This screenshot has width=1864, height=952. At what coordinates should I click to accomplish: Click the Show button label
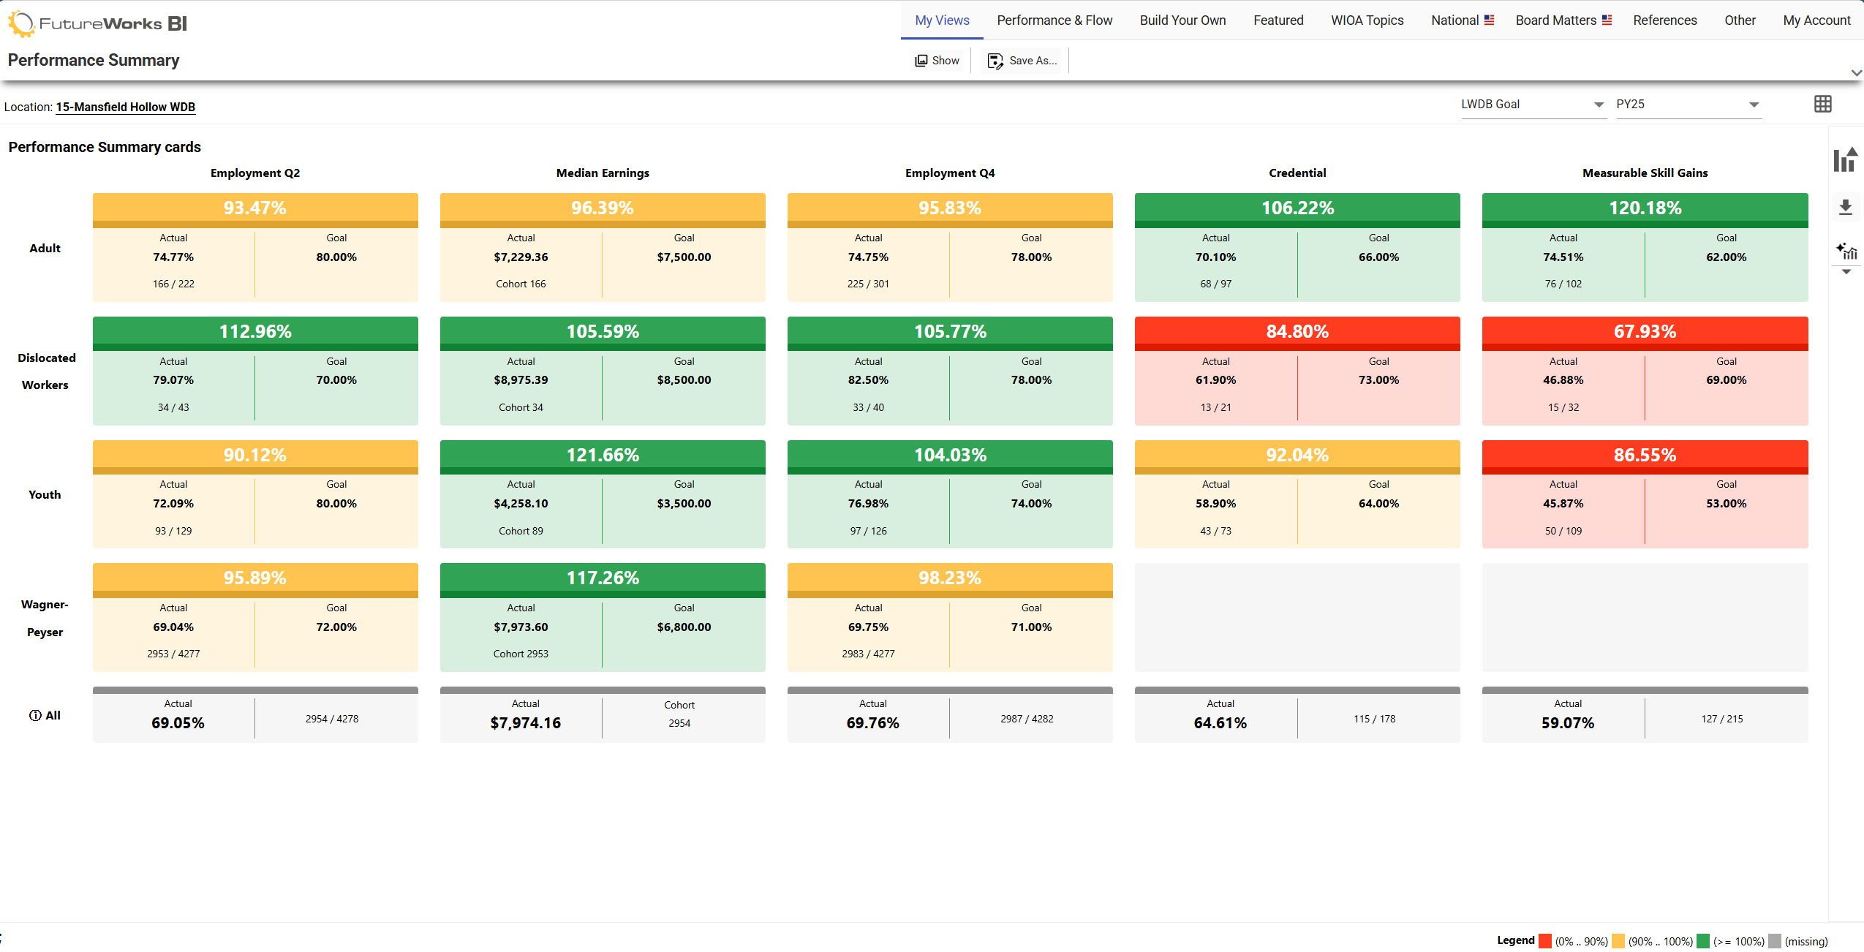point(946,61)
